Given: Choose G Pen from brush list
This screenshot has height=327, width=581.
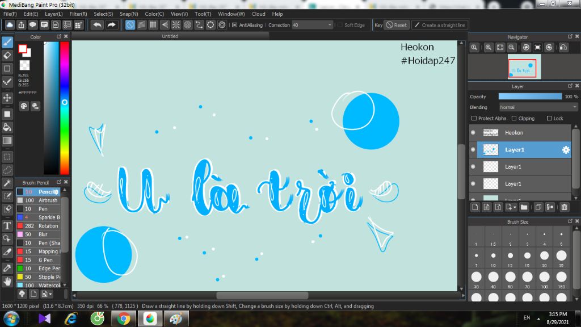Looking at the screenshot, I should click(x=38, y=260).
